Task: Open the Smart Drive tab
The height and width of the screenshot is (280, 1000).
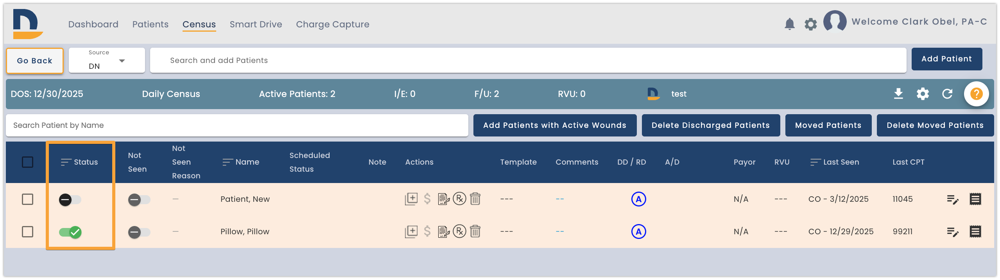Action: pyautogui.click(x=256, y=24)
